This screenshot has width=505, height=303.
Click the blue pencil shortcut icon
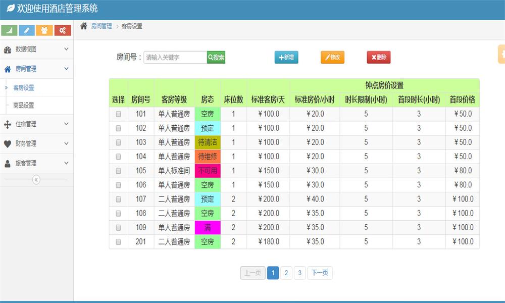[27, 30]
